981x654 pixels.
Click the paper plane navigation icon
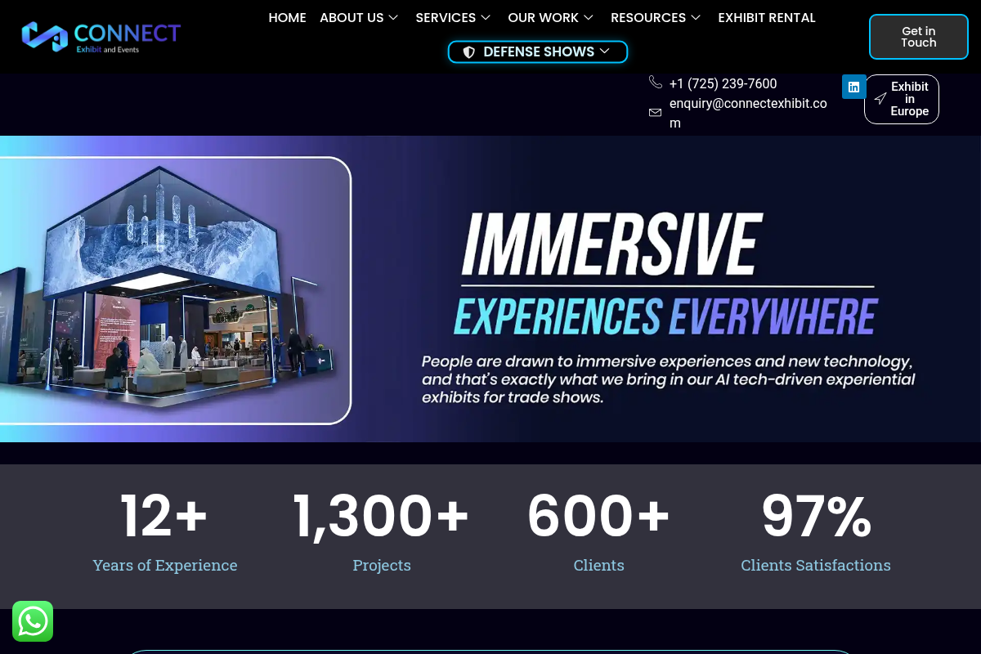coord(880,99)
